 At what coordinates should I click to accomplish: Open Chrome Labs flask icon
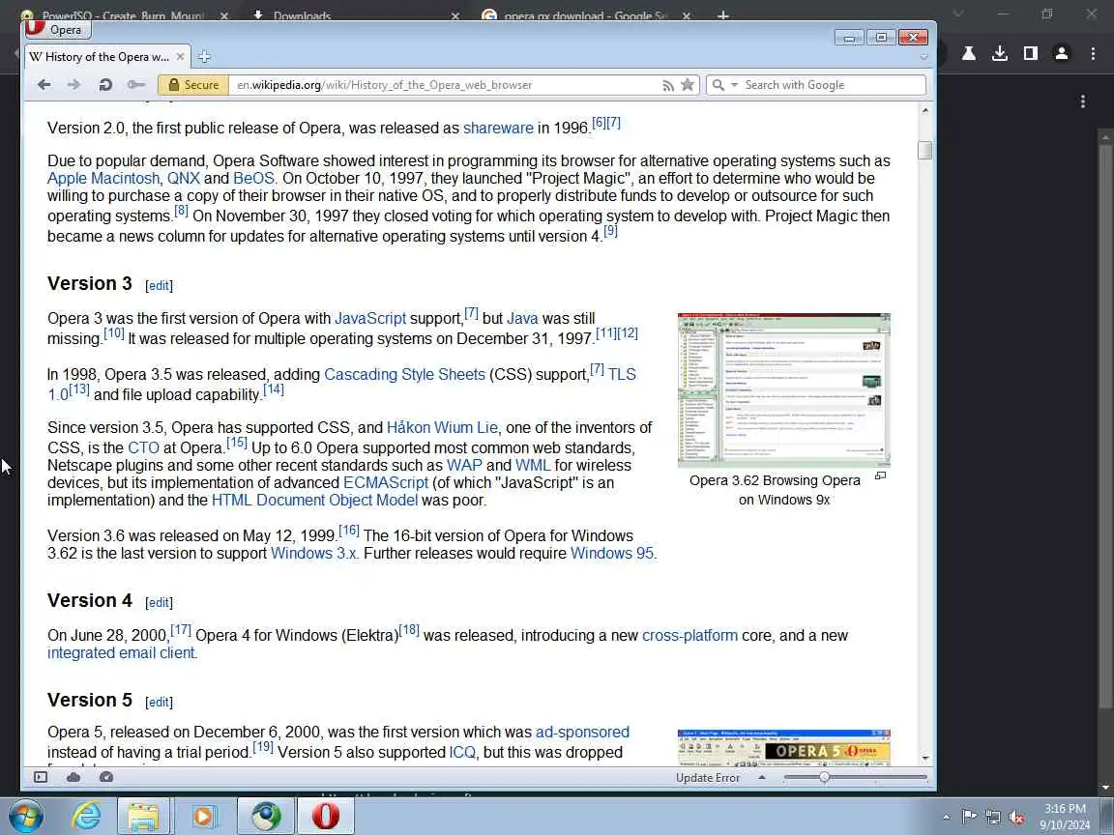[968, 53]
